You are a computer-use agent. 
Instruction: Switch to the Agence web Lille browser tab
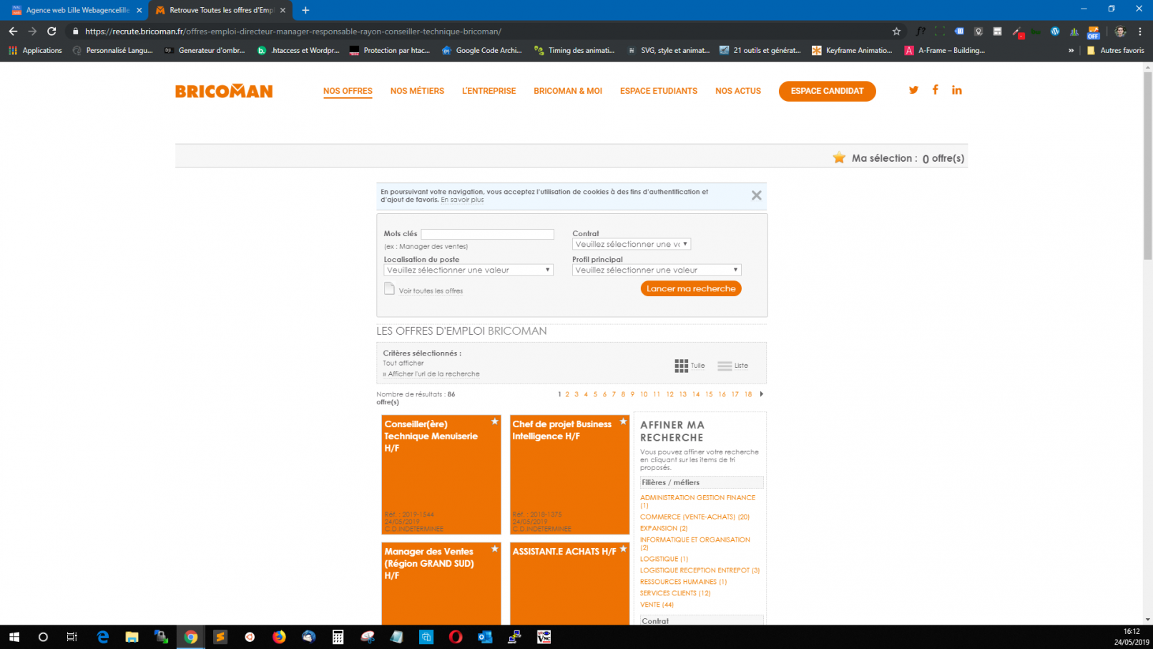click(75, 10)
